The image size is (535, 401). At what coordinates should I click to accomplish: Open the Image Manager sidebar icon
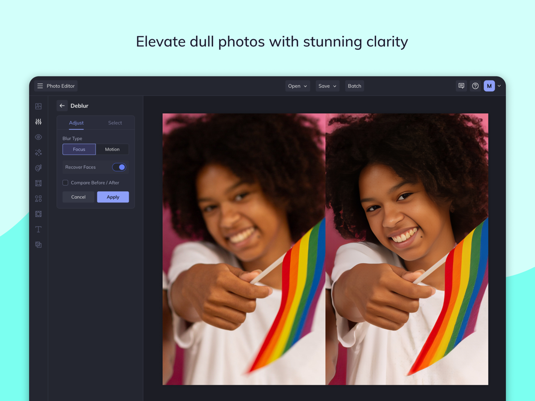coord(39,107)
